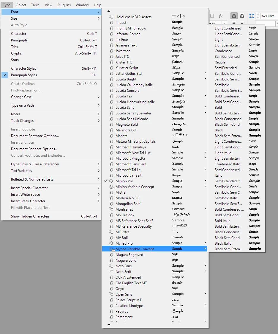Image resolution: width=278 pixels, height=334 pixels.
Task: Click the cloud font icon beside Myriad Pro
Action: pyautogui.click(x=111, y=243)
